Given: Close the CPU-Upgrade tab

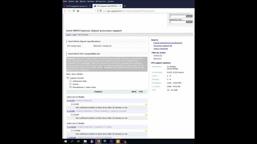Looking at the screenshot, I should (120, 6).
